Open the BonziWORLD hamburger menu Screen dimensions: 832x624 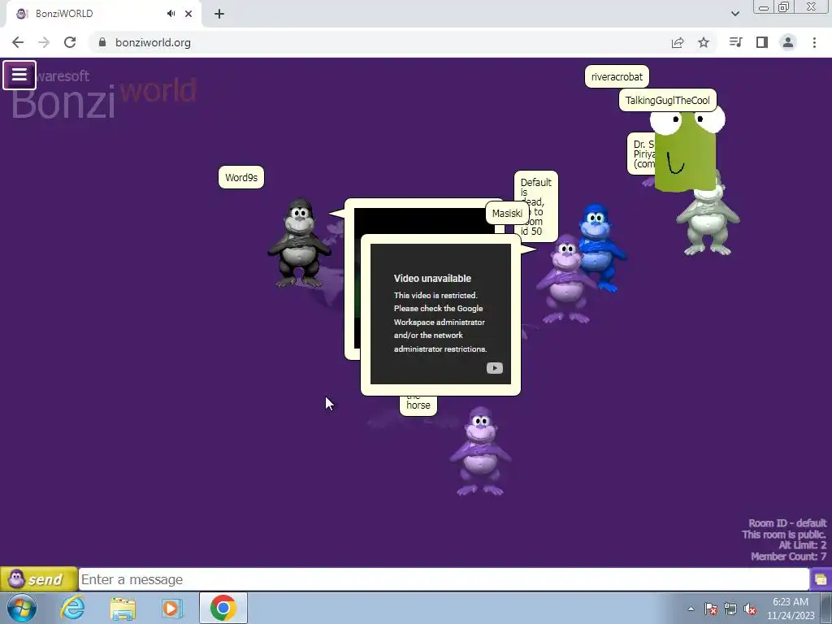point(19,75)
